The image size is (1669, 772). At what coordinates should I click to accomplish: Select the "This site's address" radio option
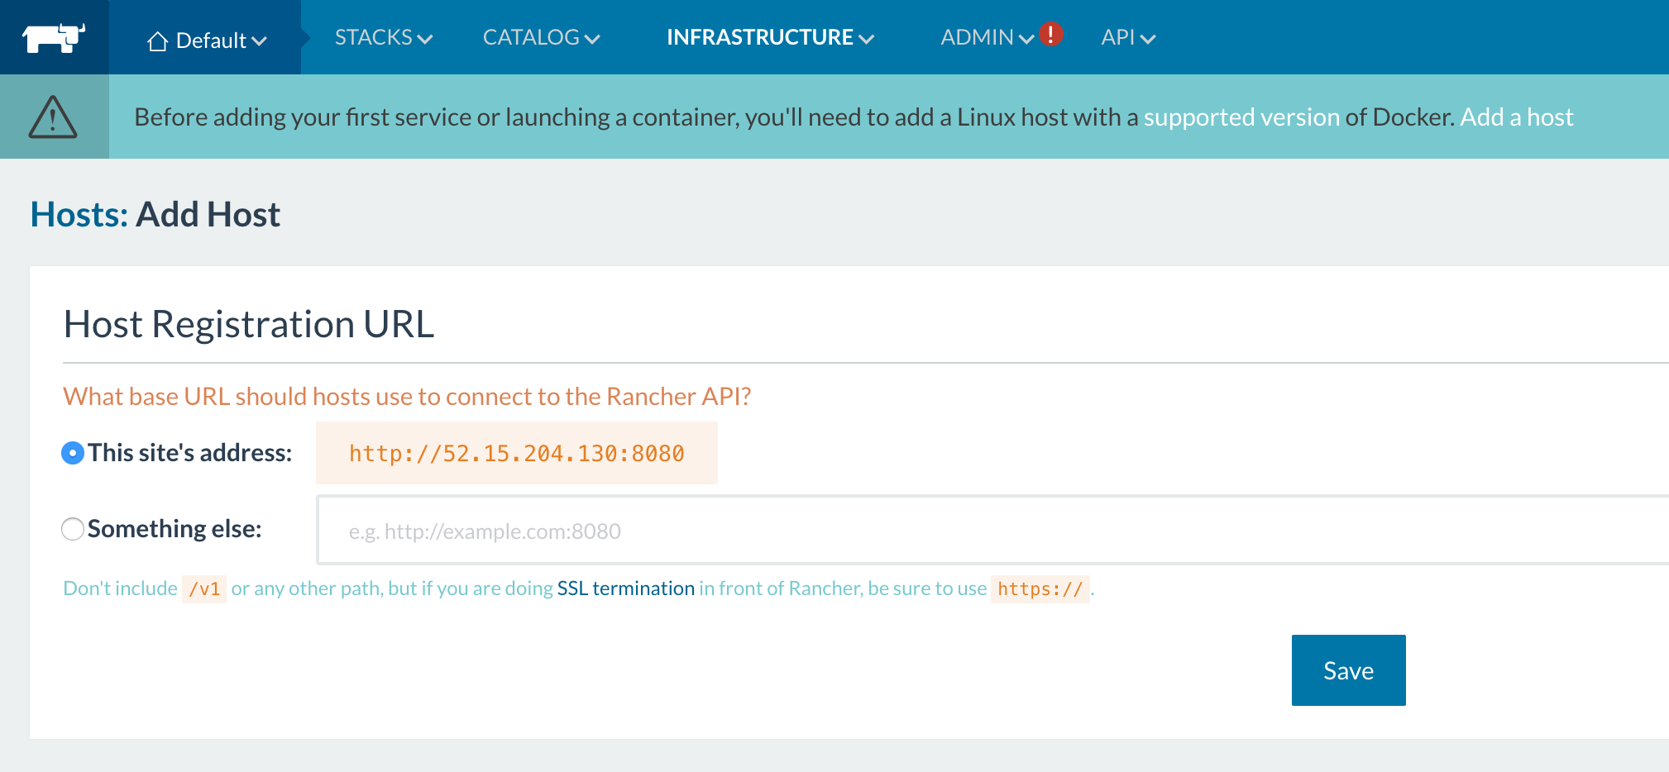[x=73, y=453]
